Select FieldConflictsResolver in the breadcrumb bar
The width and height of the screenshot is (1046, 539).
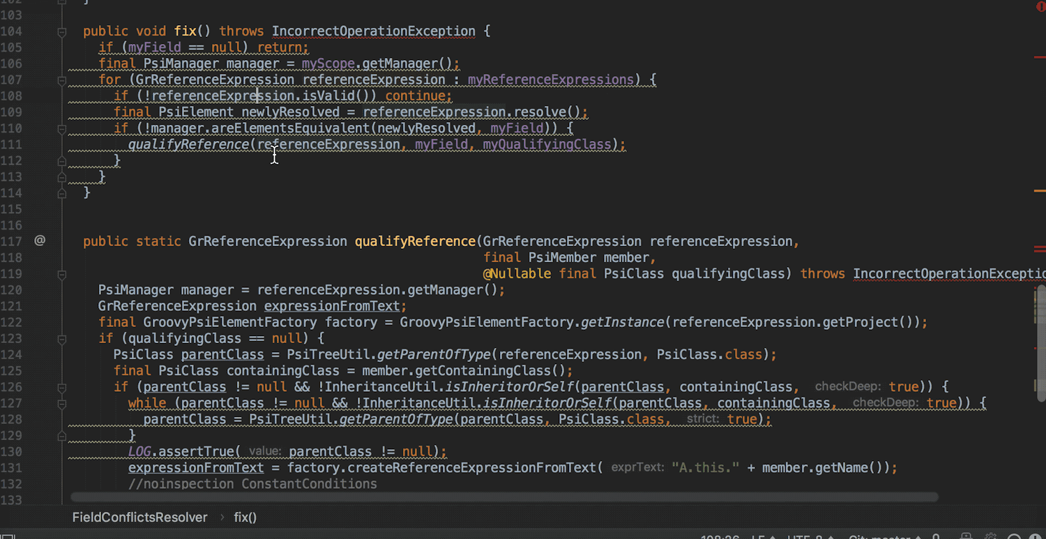[139, 517]
